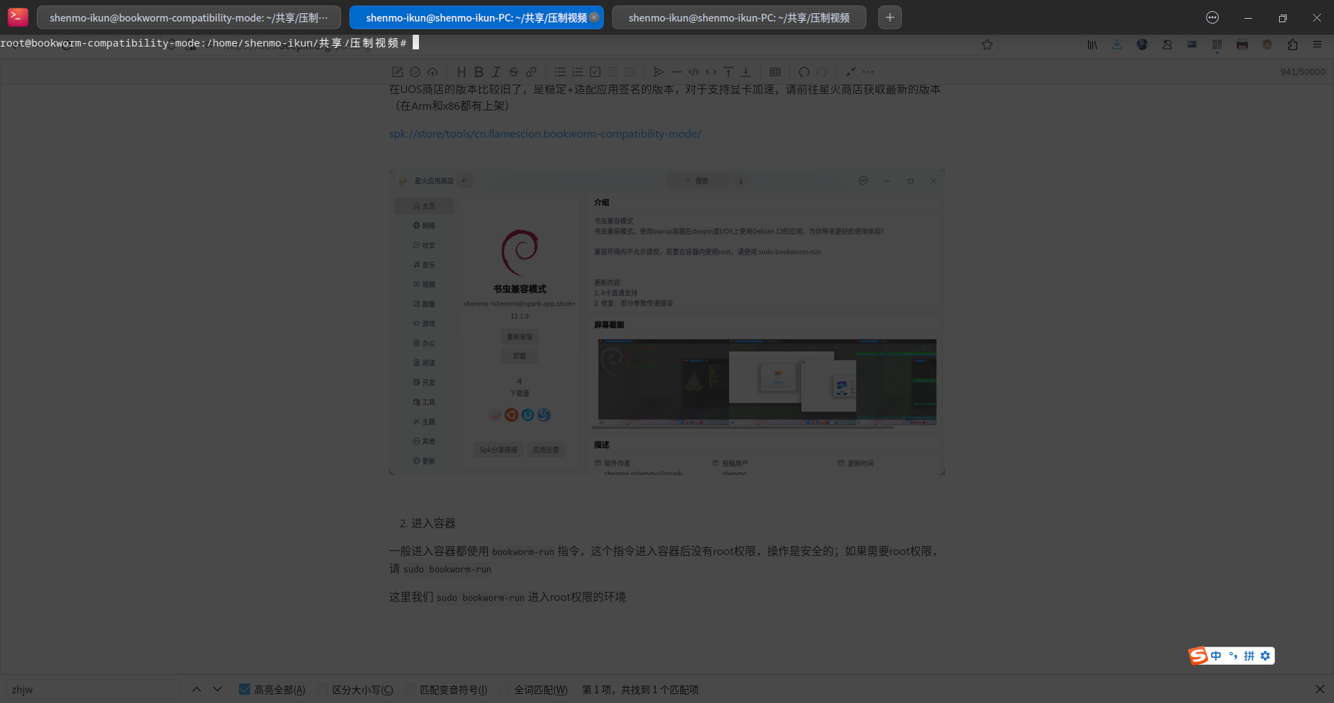Viewport: 1334px width, 703px height.
Task: Open the emoji picker in editor toolbar
Action: (x=415, y=72)
